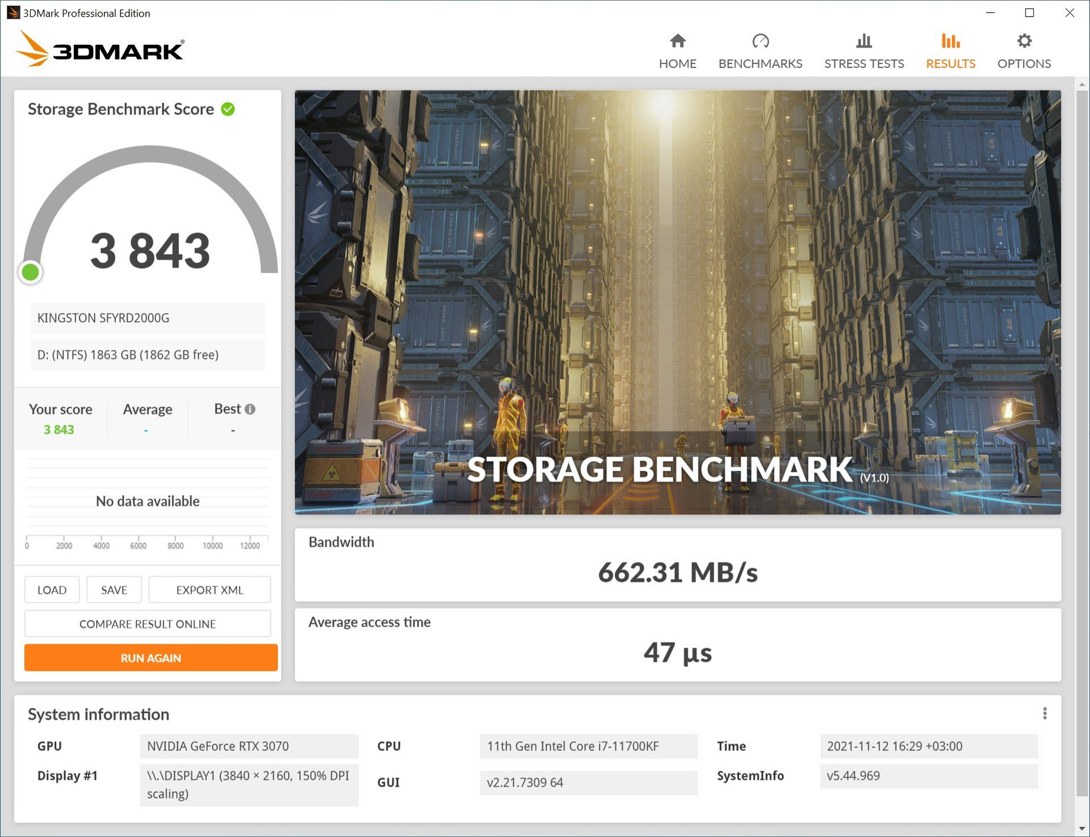This screenshot has width=1090, height=837.
Task: Click the time value 2021-11-12 16:29
Action: pos(929,746)
